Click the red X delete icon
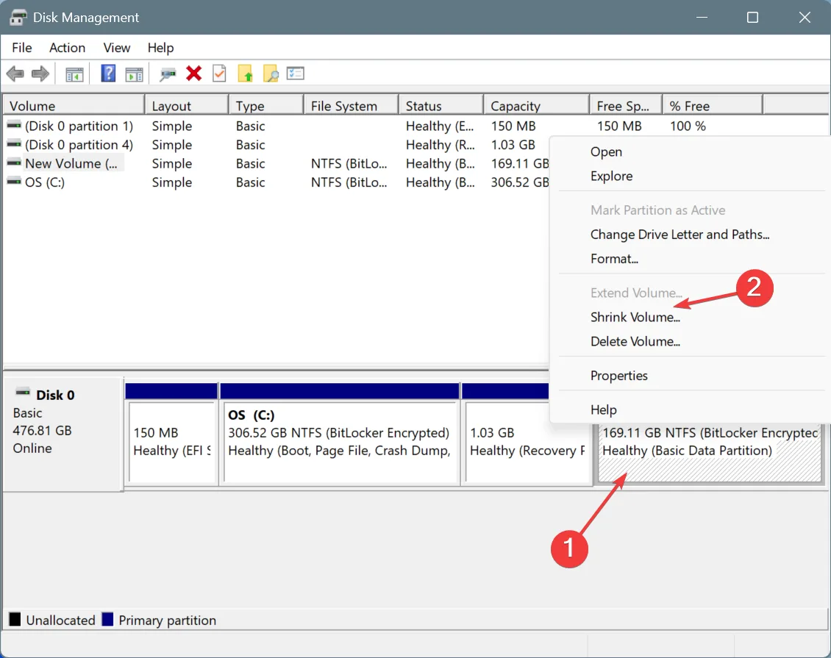Viewport: 831px width, 658px height. (194, 74)
